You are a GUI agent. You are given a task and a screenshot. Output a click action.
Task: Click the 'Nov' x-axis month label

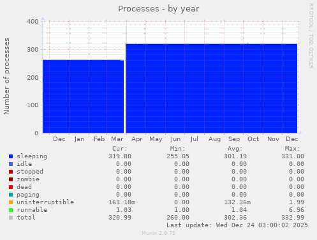[x=273, y=139]
